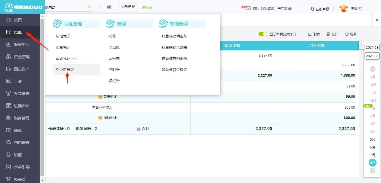This screenshot has width=381, height=183.
Task: Toggle the 显示科目分类小计 switch
Action: click(263, 34)
